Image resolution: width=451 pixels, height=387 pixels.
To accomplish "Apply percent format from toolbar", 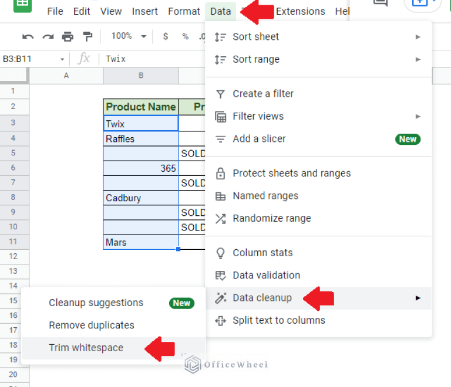I will coord(185,36).
